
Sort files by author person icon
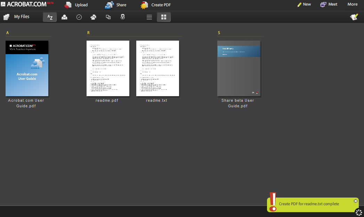(x=64, y=17)
